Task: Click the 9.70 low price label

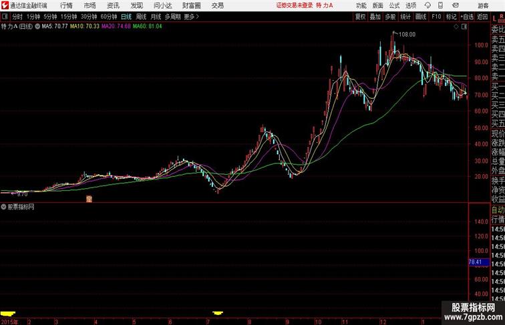Action: [x=22, y=194]
